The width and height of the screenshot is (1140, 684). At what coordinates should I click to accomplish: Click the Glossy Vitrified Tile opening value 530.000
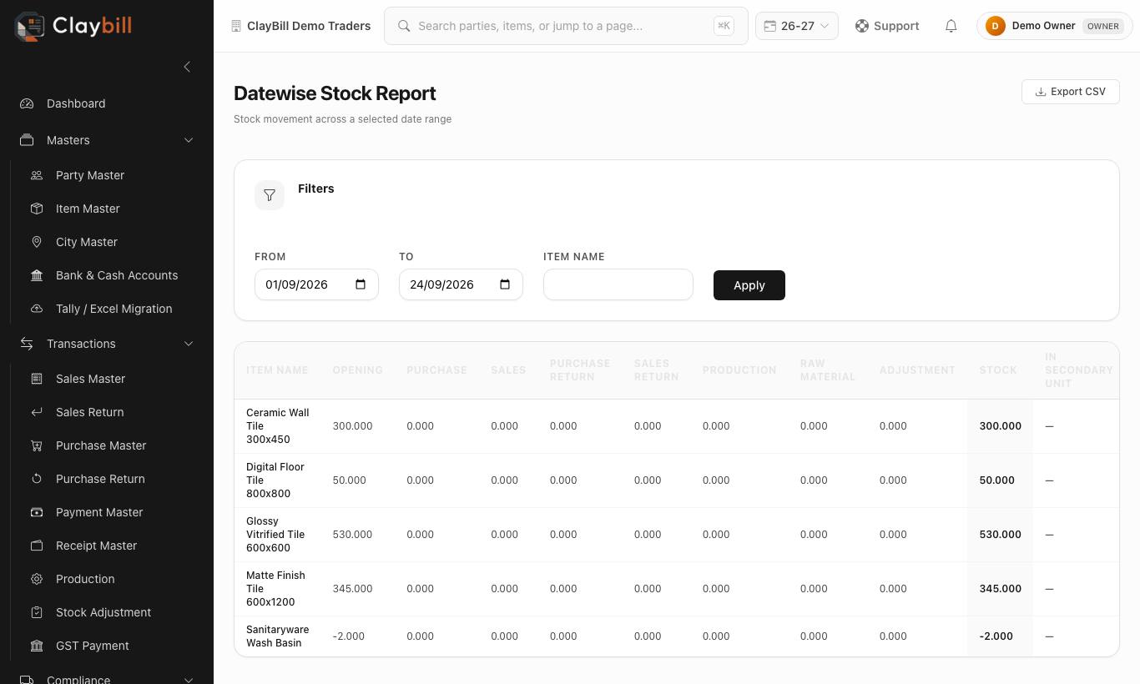click(352, 535)
